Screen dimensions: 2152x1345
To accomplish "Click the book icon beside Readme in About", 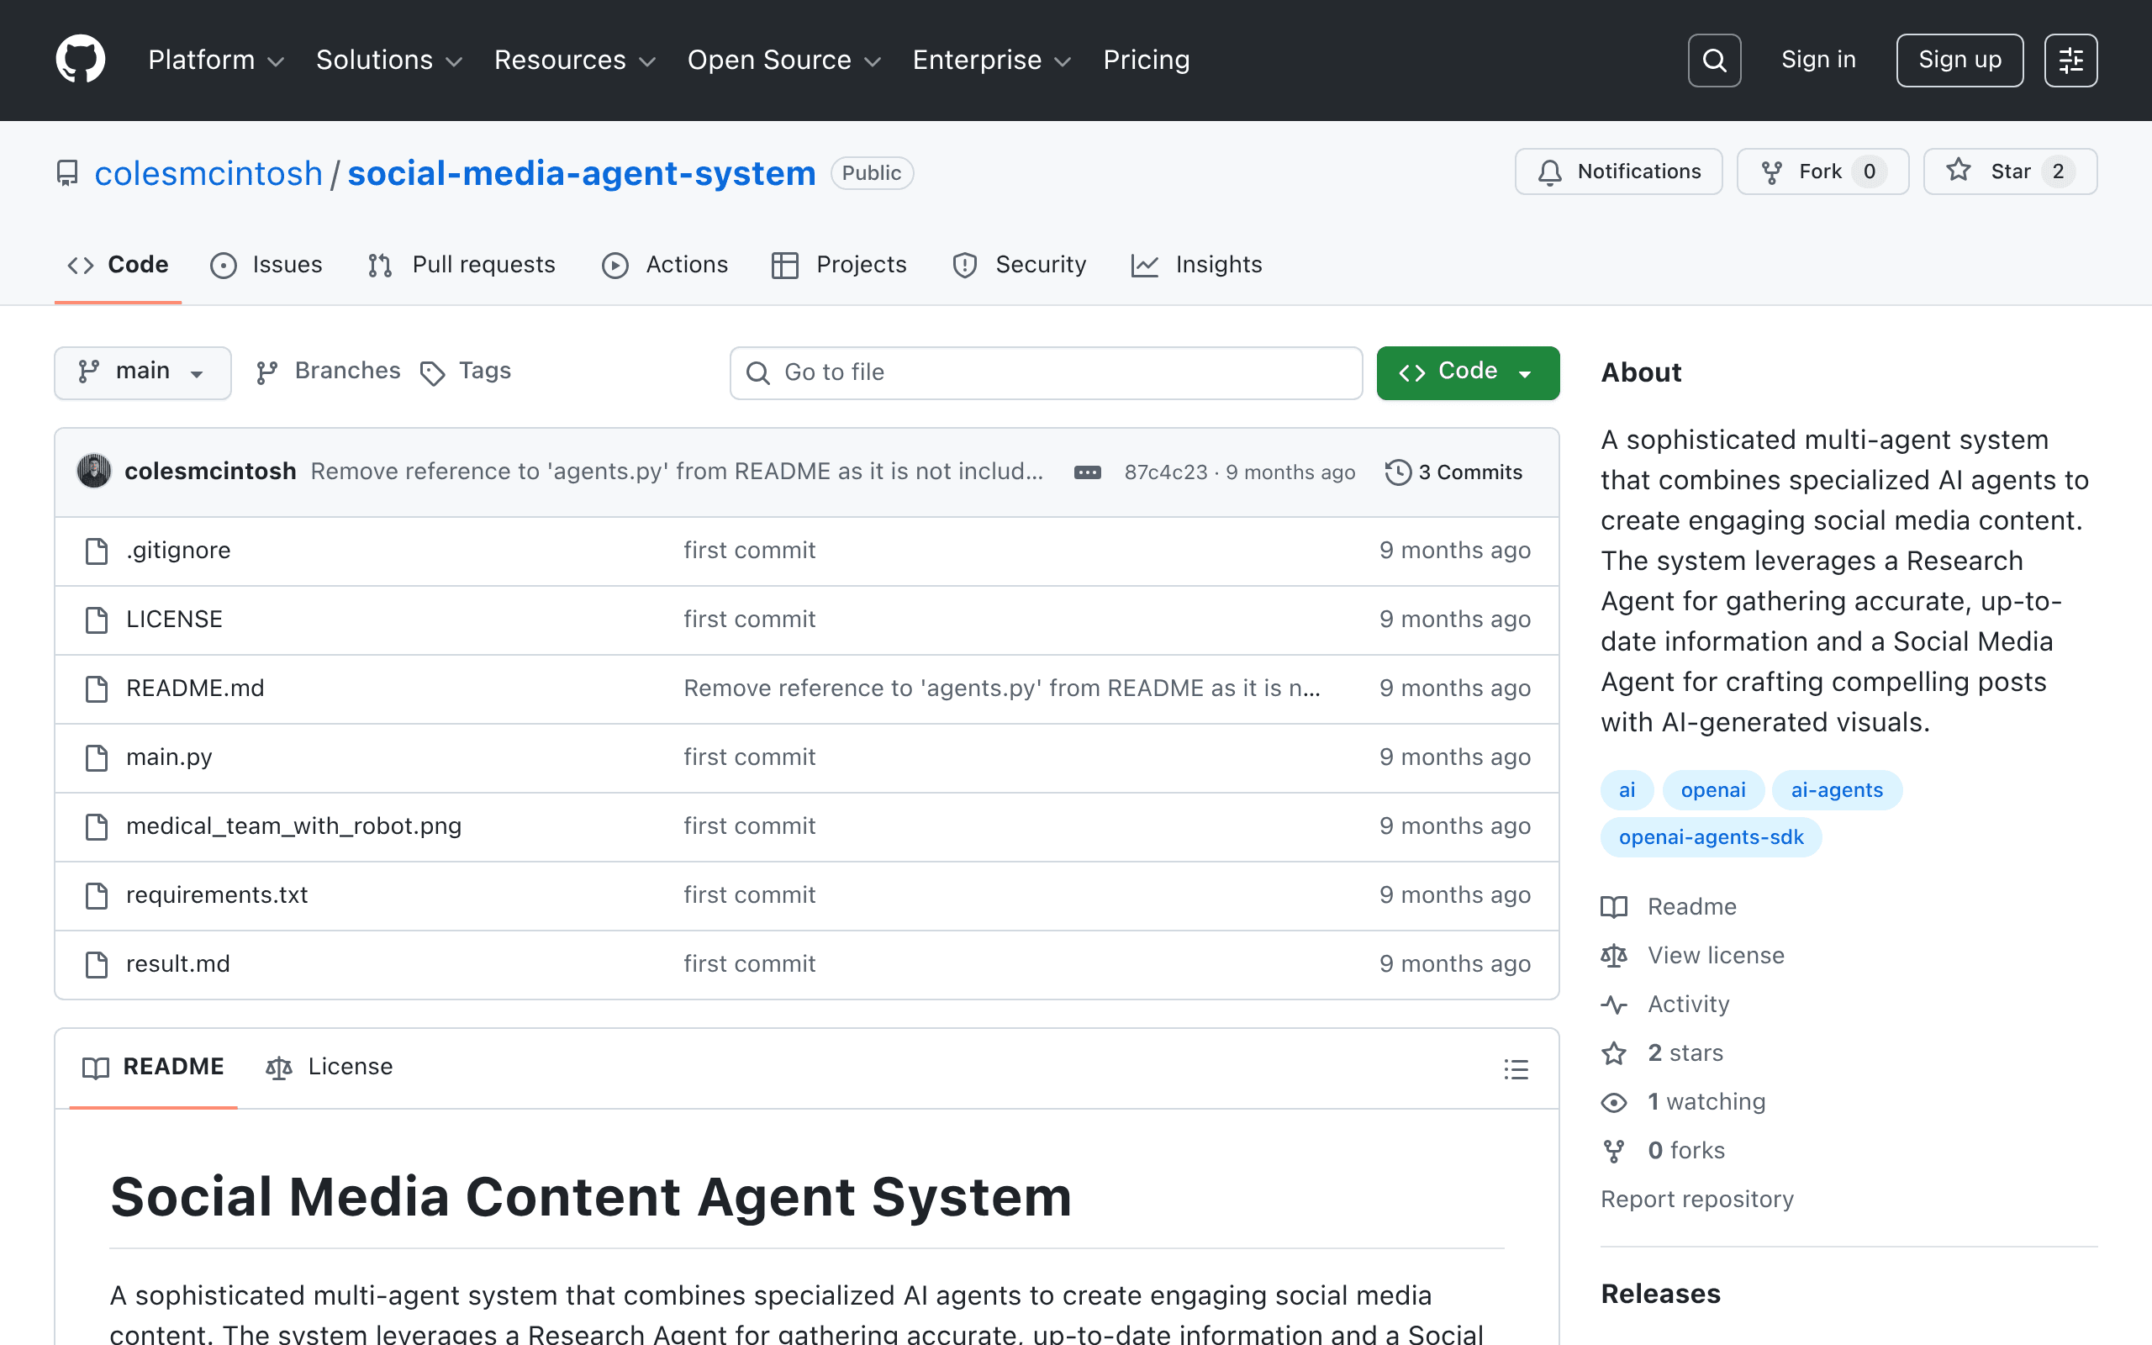I will coord(1614,906).
